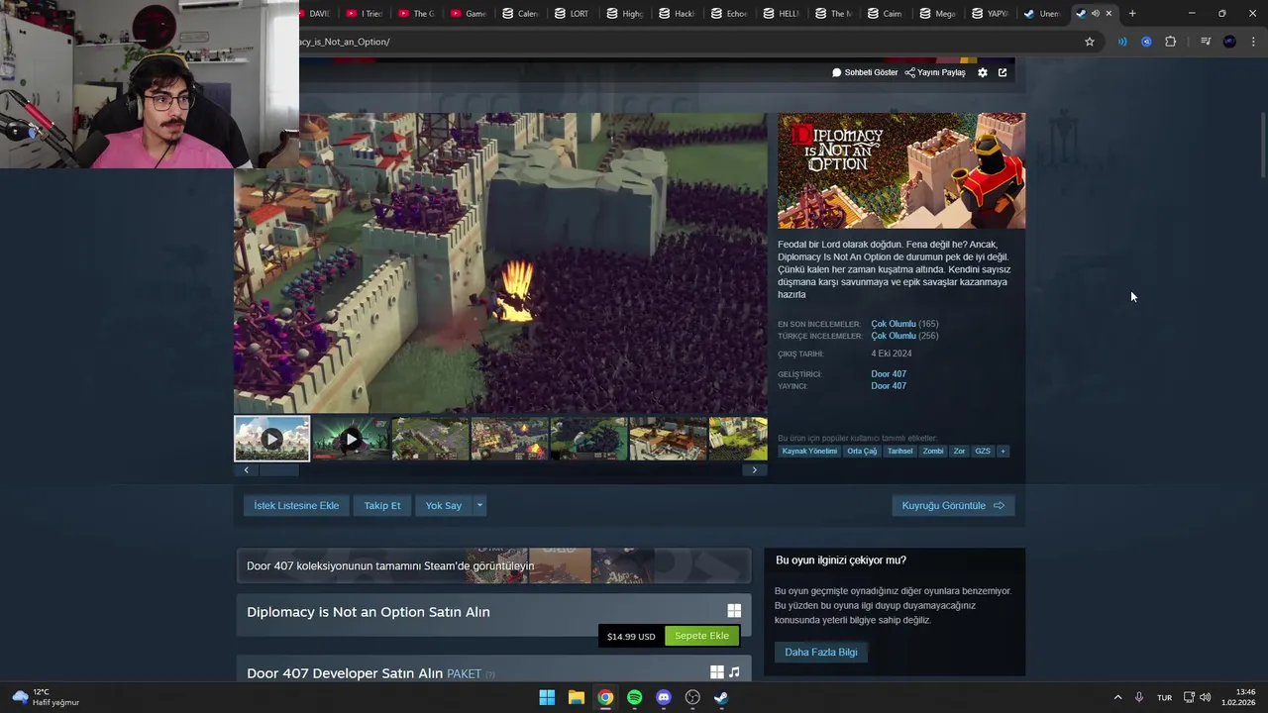
Task: Go to previous media with left arrow
Action: 247,470
